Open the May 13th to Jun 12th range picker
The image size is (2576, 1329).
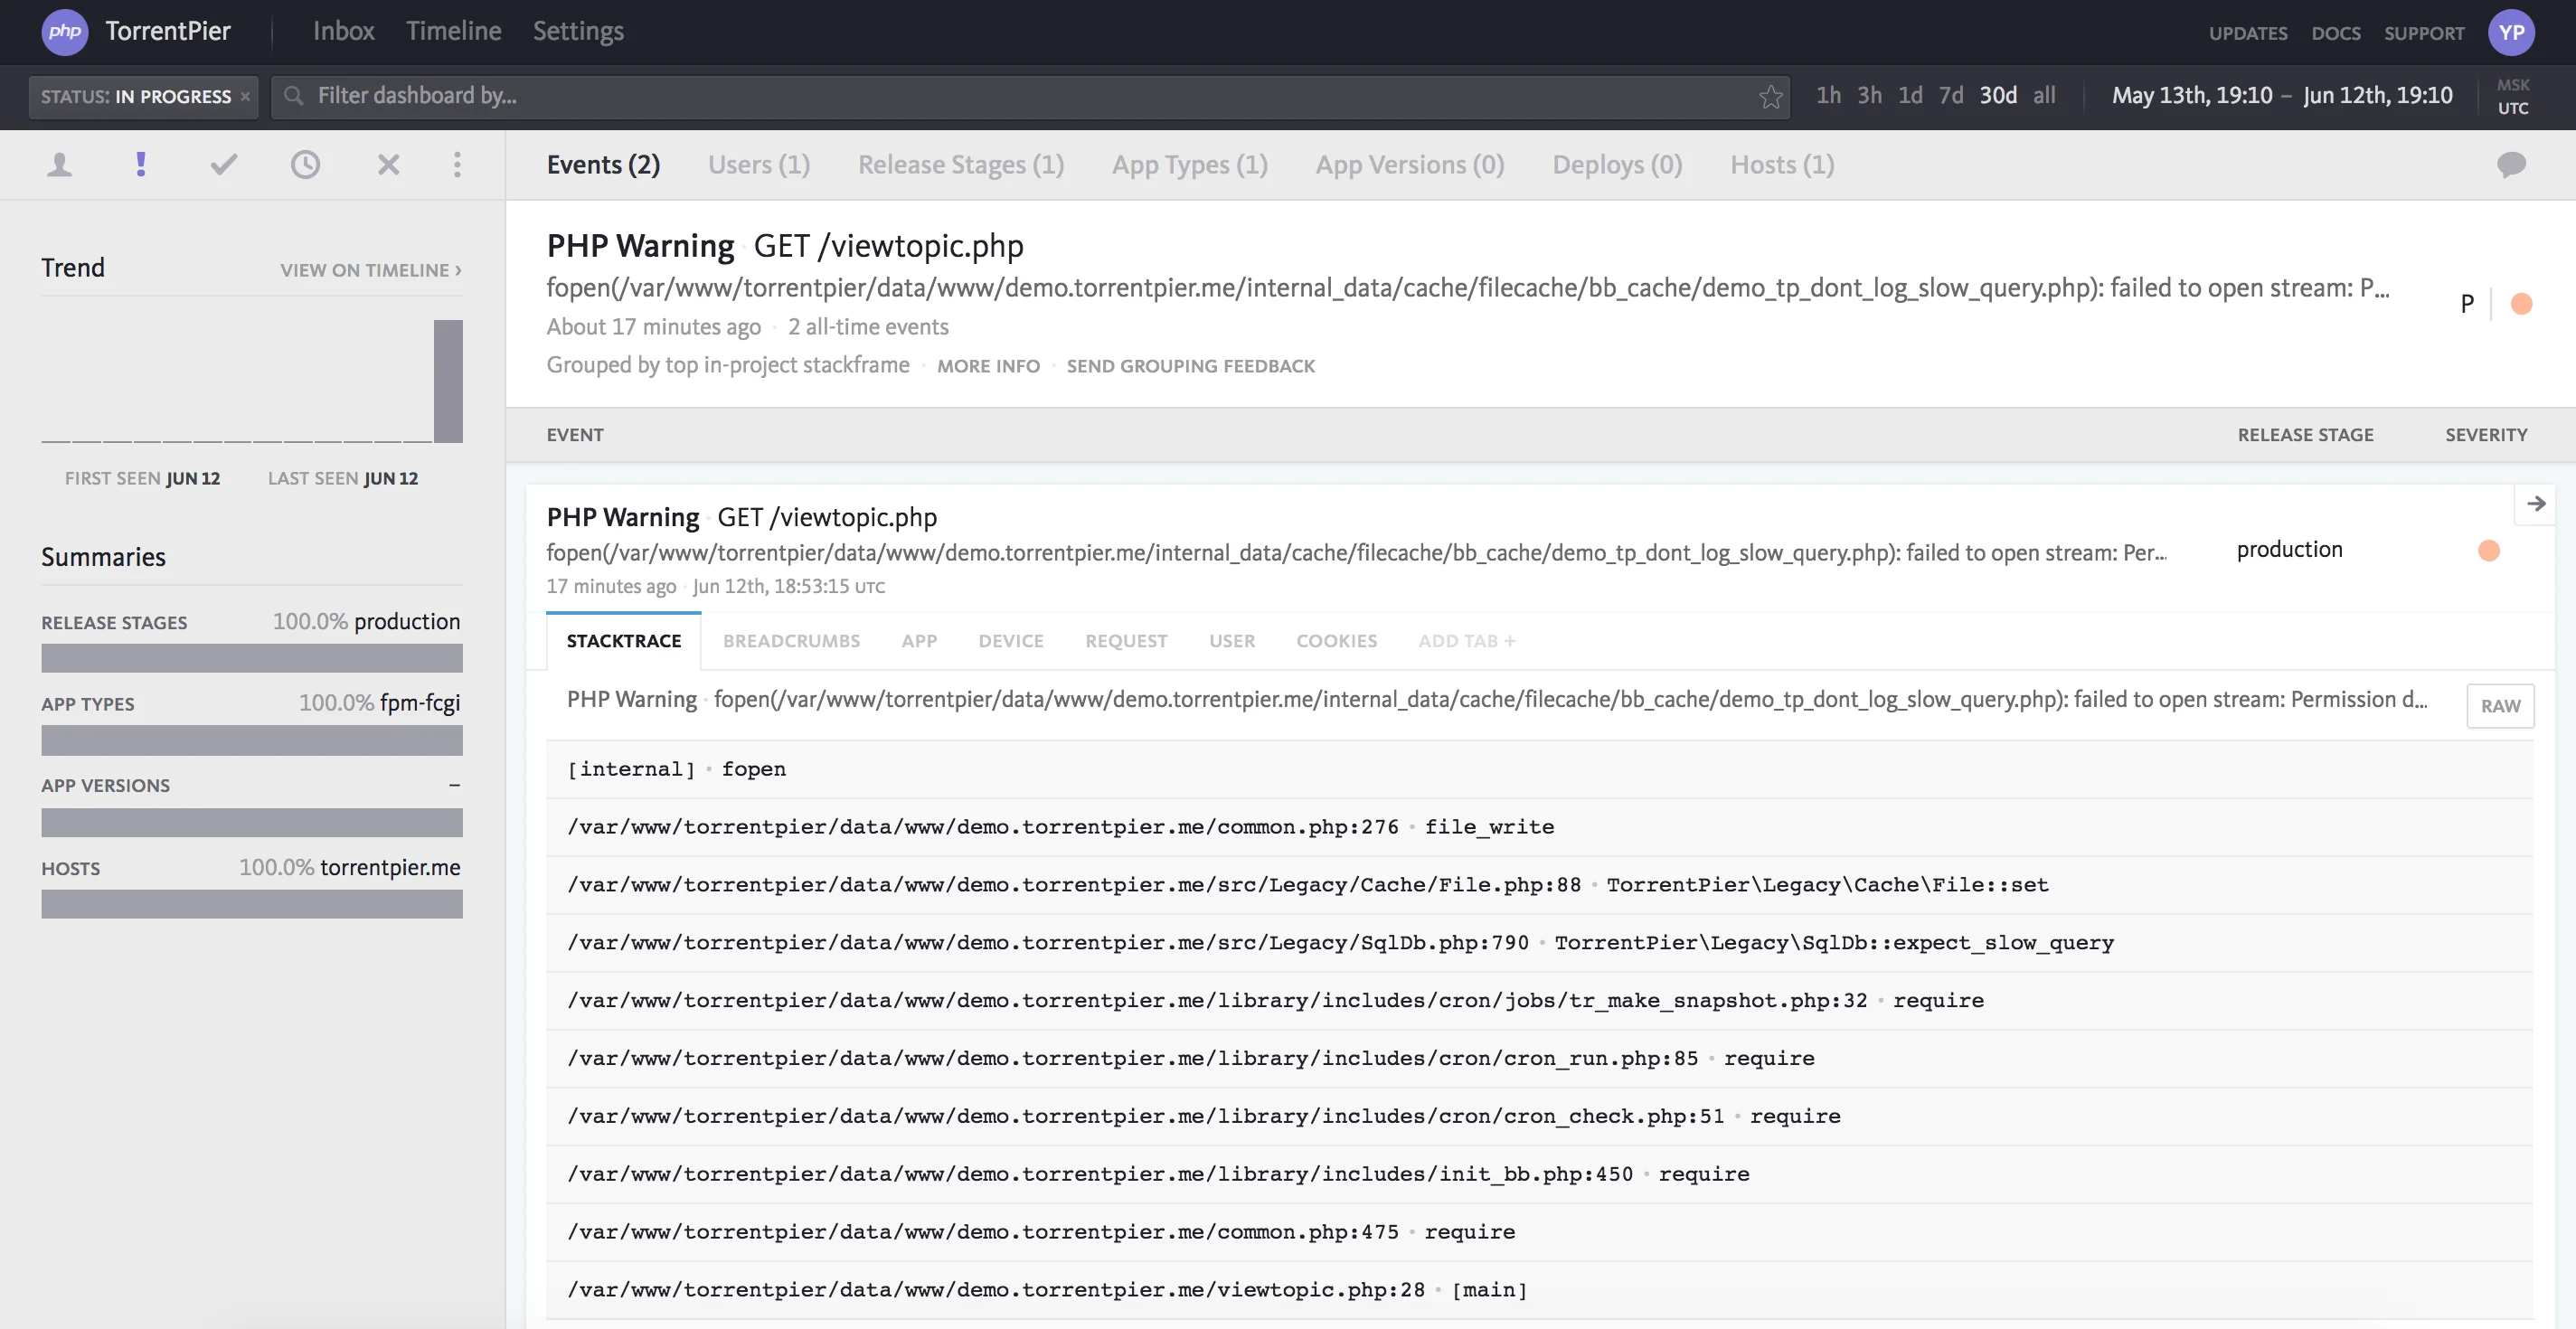click(x=2281, y=96)
